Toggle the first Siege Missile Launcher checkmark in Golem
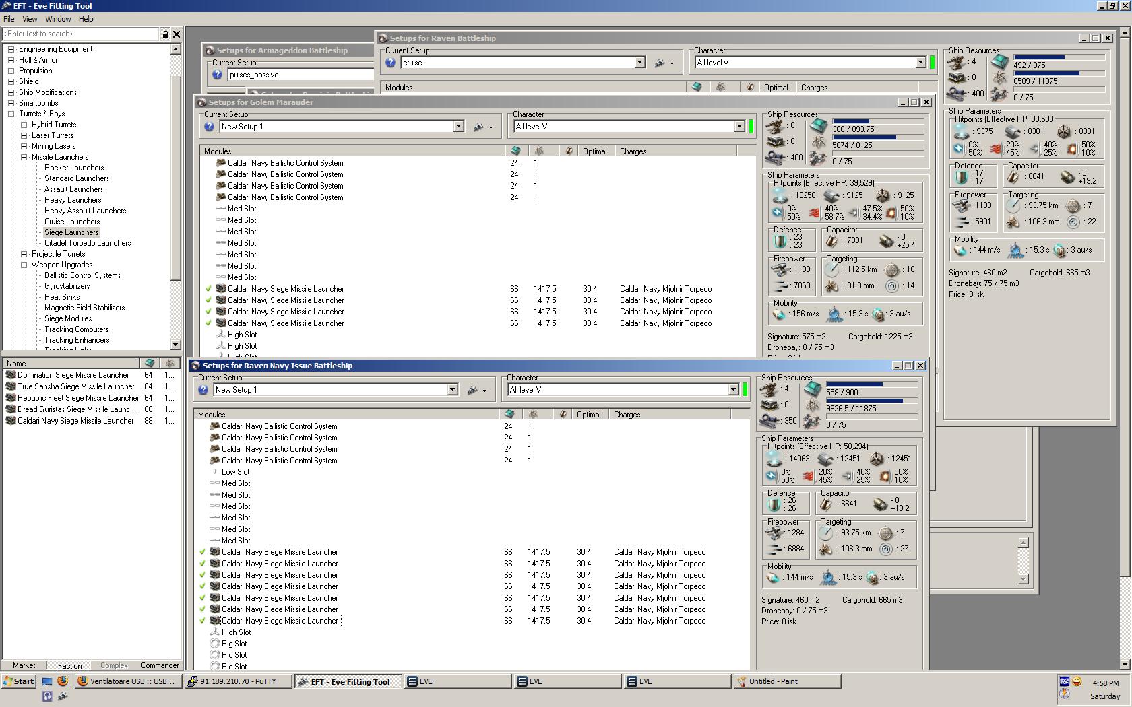 [209, 289]
